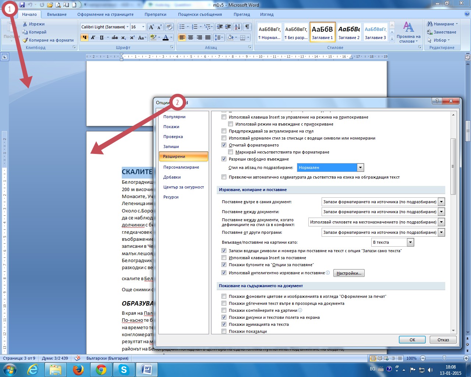This screenshot has height=377, width=471.
Task: Center align the paragraph text
Action: [x=191, y=38]
